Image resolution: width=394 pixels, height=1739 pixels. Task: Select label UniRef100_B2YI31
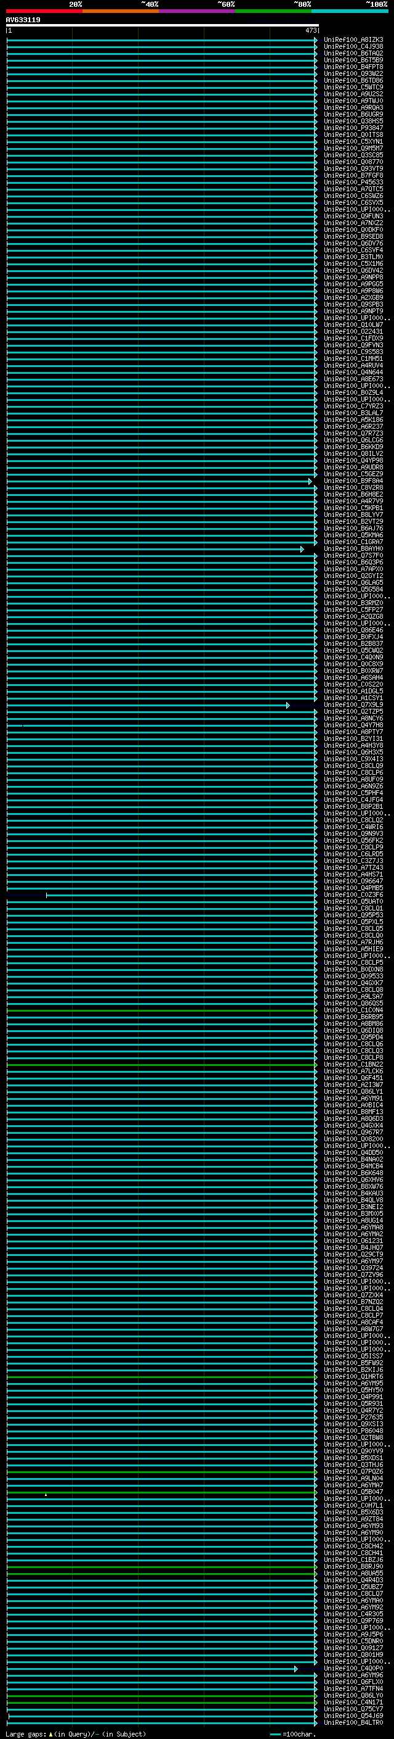[353, 738]
